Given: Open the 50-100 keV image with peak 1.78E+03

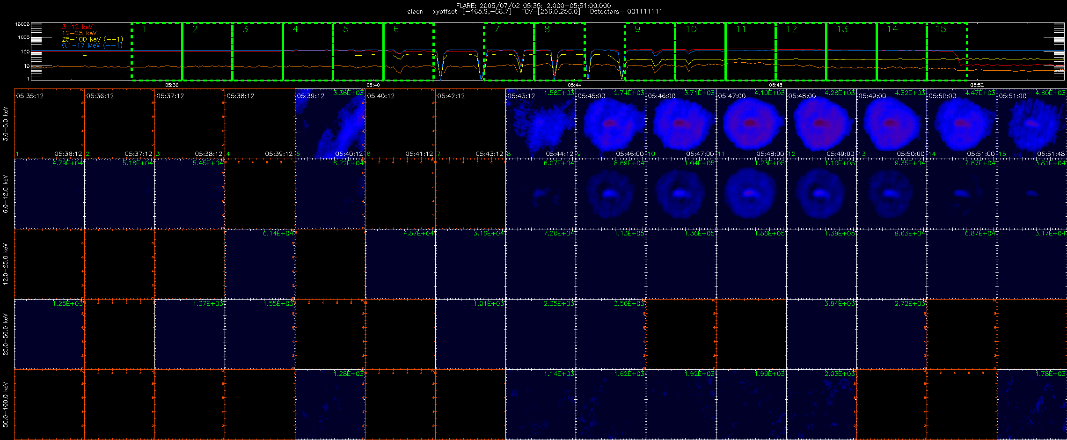Looking at the screenshot, I should [x=1032, y=404].
